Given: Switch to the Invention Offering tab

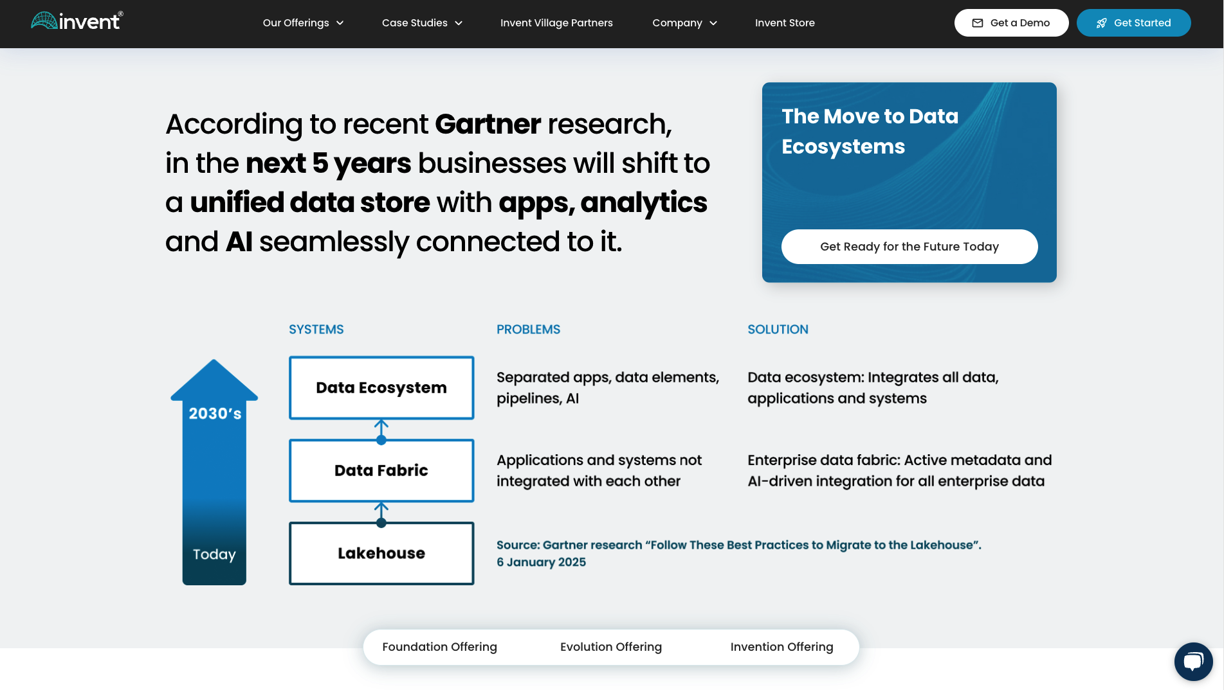Looking at the screenshot, I should (x=781, y=647).
